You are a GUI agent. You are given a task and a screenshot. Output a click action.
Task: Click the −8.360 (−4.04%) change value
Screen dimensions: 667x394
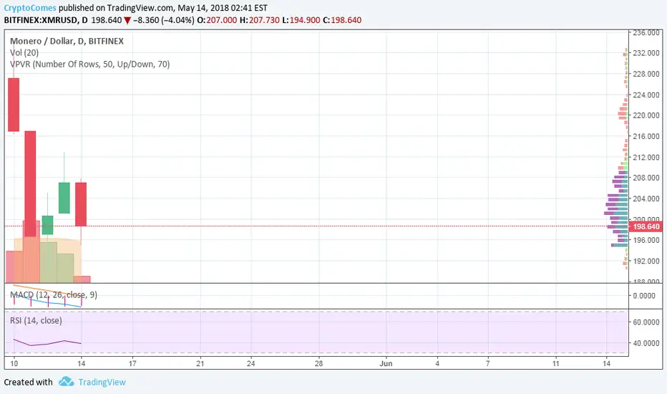coord(164,20)
